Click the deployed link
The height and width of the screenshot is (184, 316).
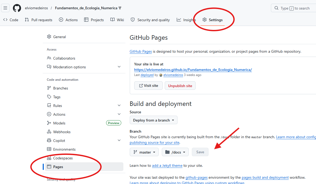coord(147,75)
